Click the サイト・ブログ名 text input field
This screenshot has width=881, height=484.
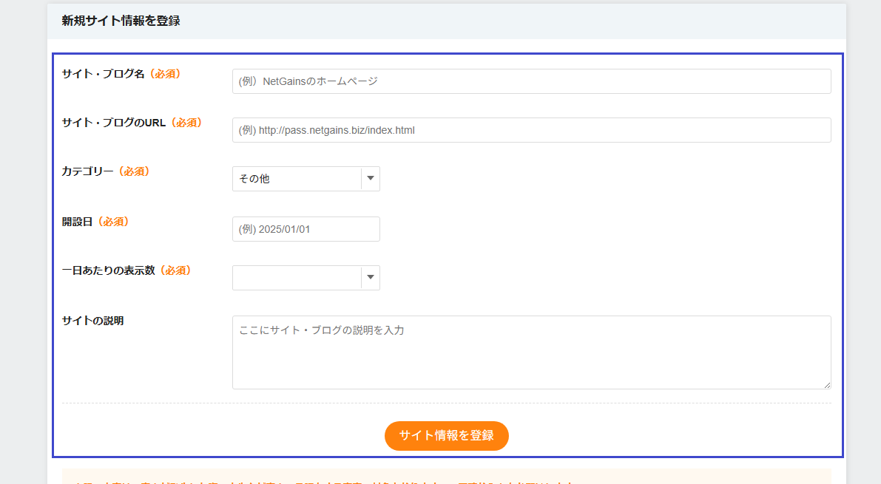click(531, 81)
